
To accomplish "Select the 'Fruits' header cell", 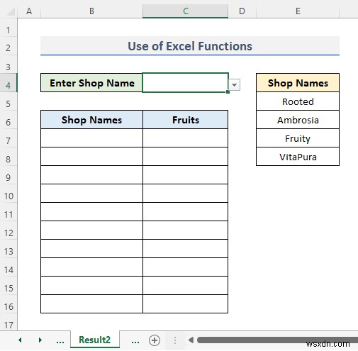I will tap(186, 120).
